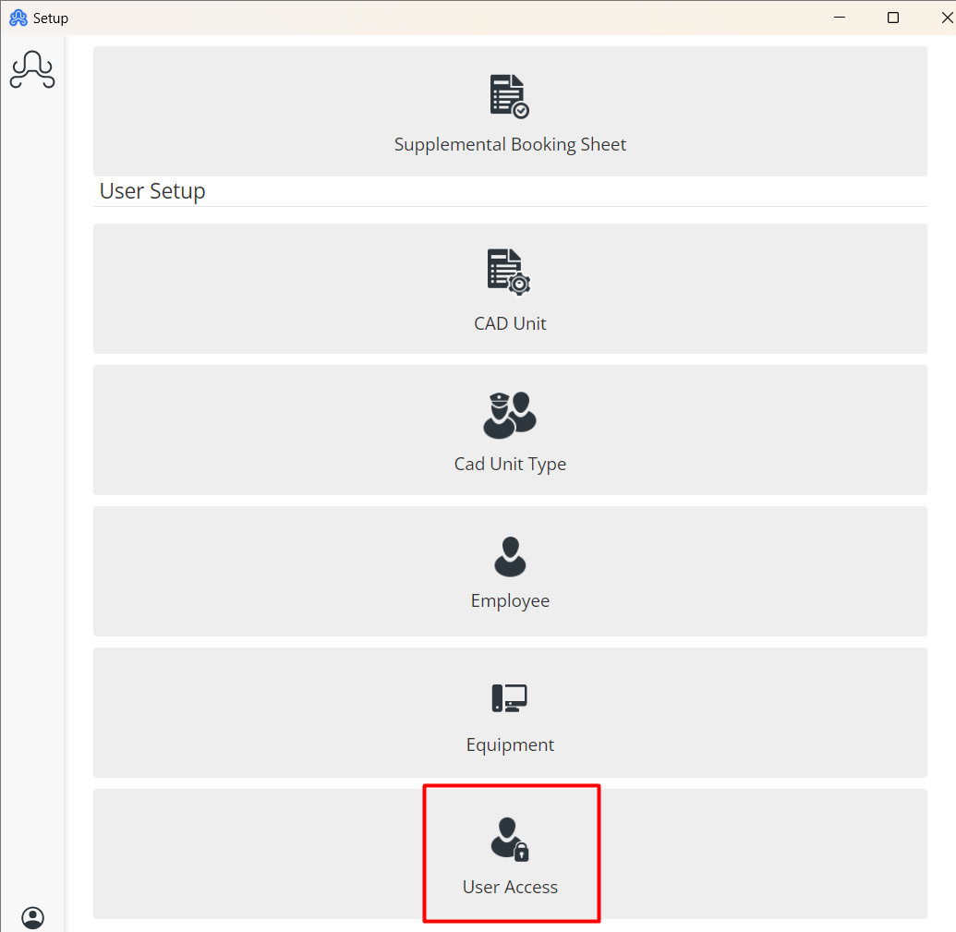Click the User Access label text
The image size is (956, 932).
pos(510,886)
